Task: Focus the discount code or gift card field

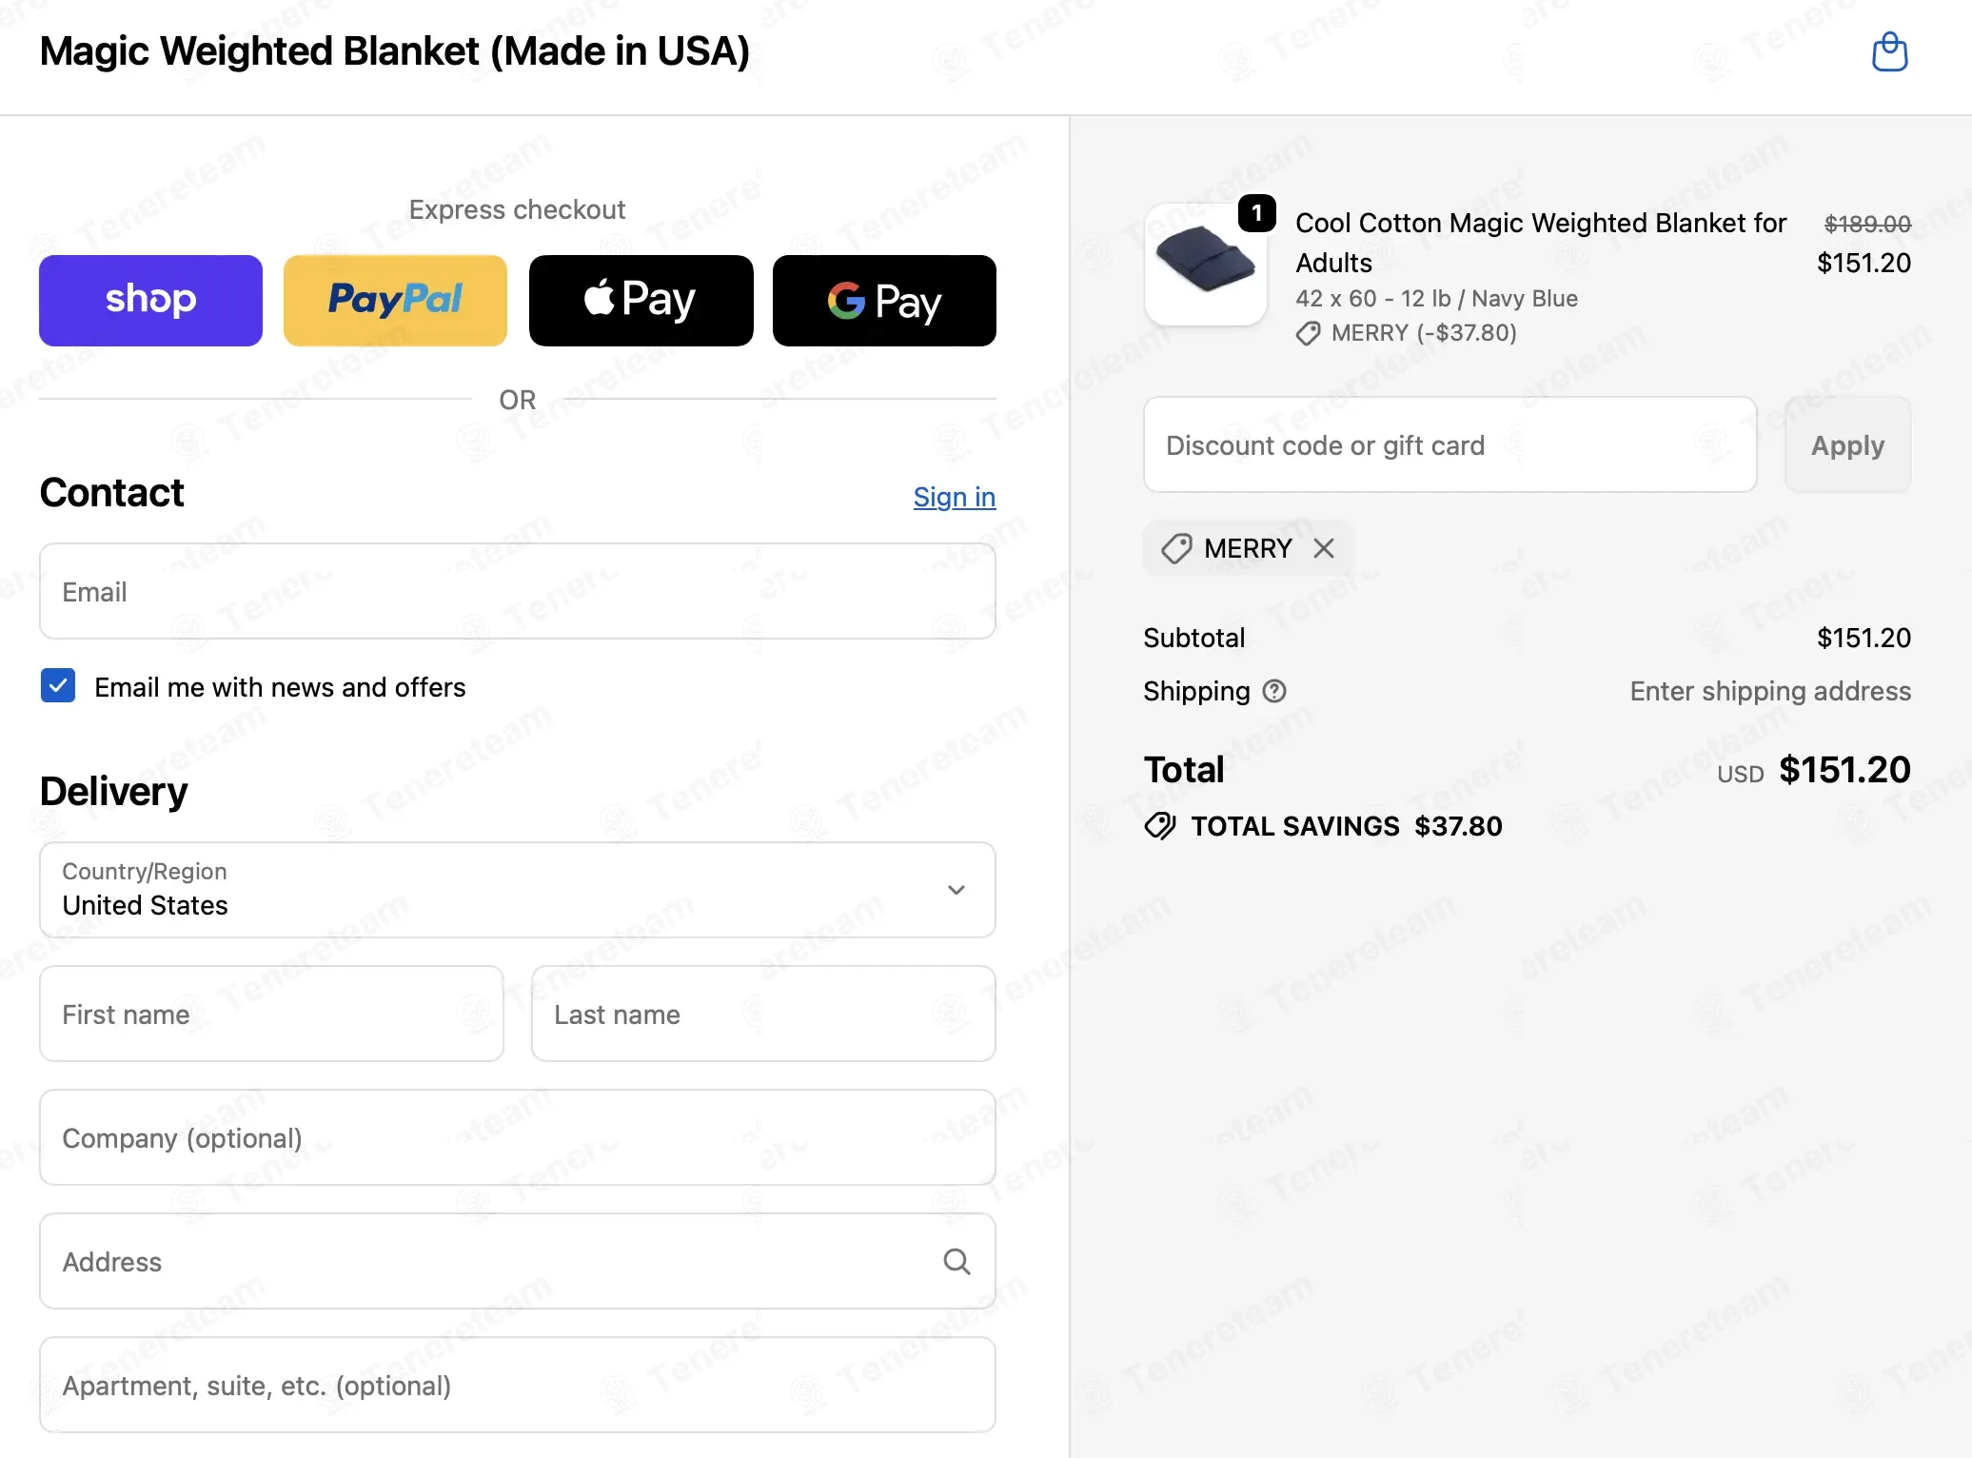Action: [1449, 445]
